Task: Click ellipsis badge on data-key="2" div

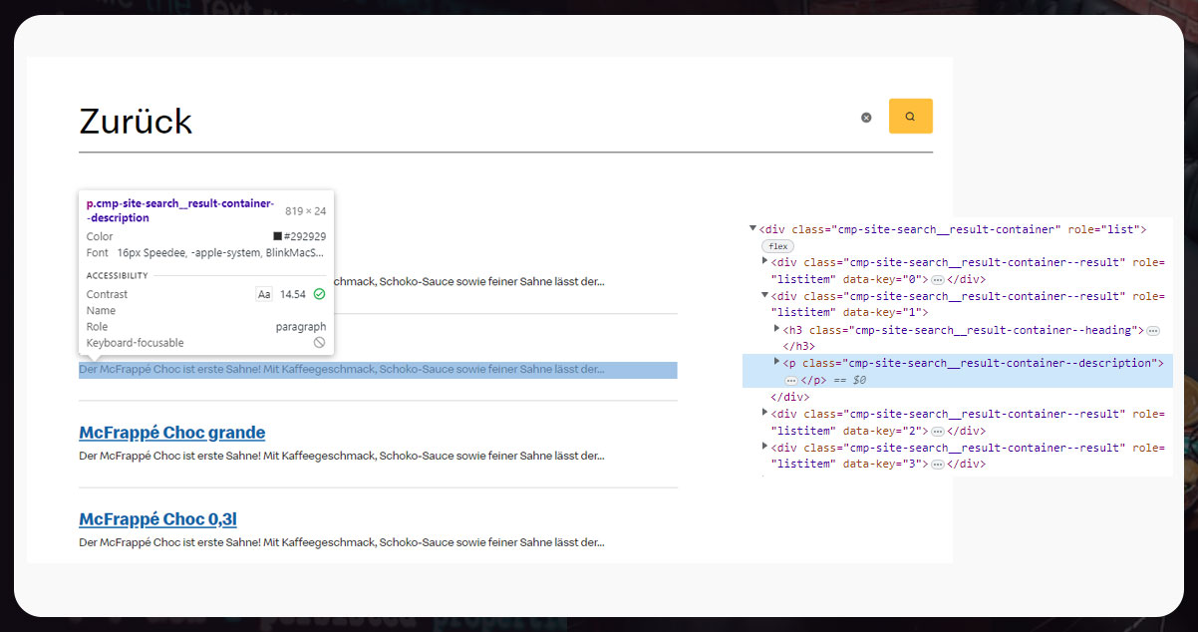Action: 937,432
